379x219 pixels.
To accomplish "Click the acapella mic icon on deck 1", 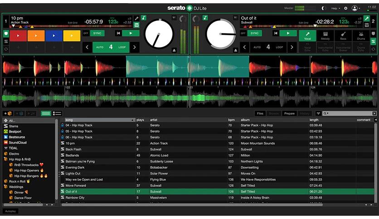I will pyautogui.click(x=136, y=19).
